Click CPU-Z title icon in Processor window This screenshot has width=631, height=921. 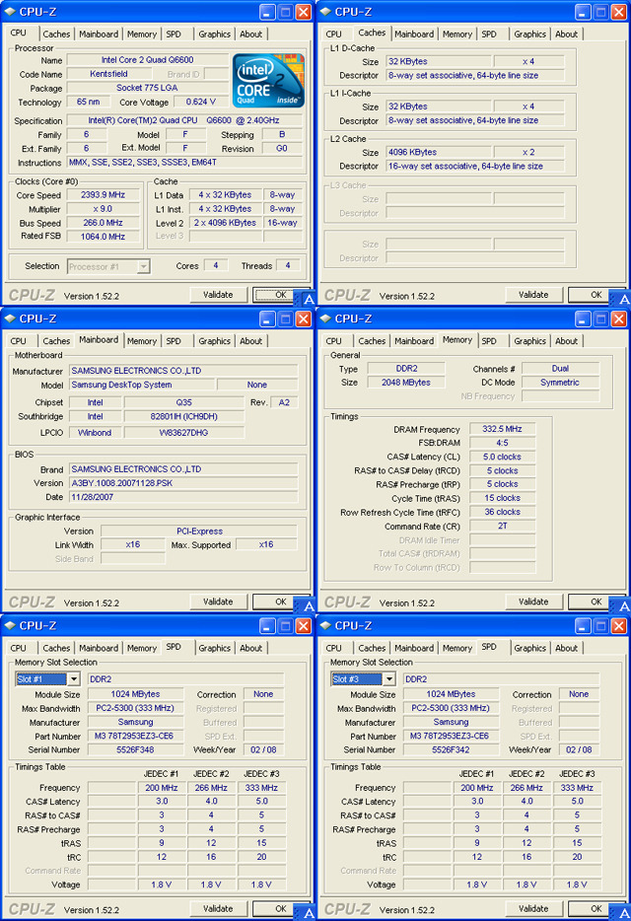click(x=10, y=12)
